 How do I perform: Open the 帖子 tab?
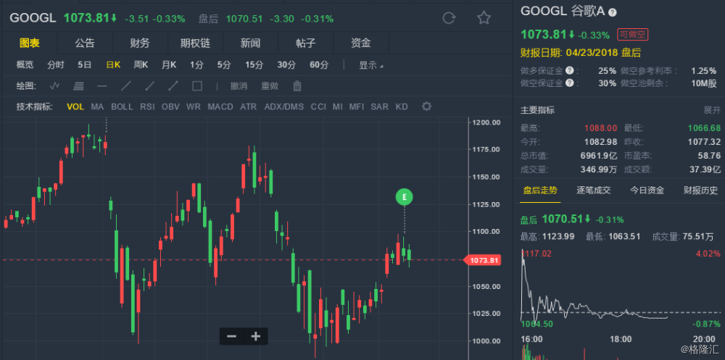click(306, 43)
